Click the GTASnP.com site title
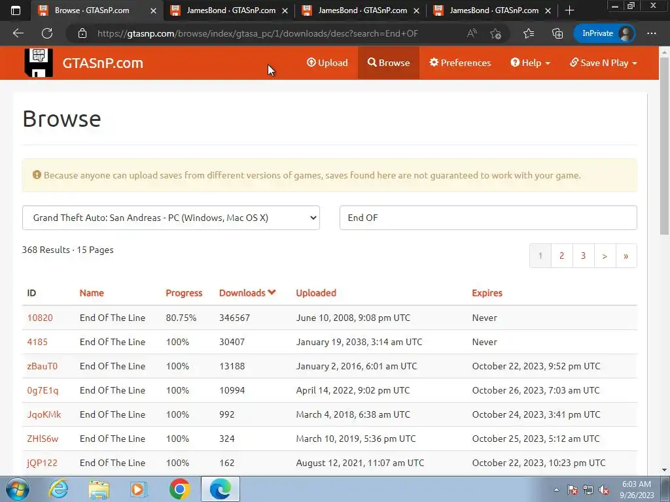 coord(103,63)
